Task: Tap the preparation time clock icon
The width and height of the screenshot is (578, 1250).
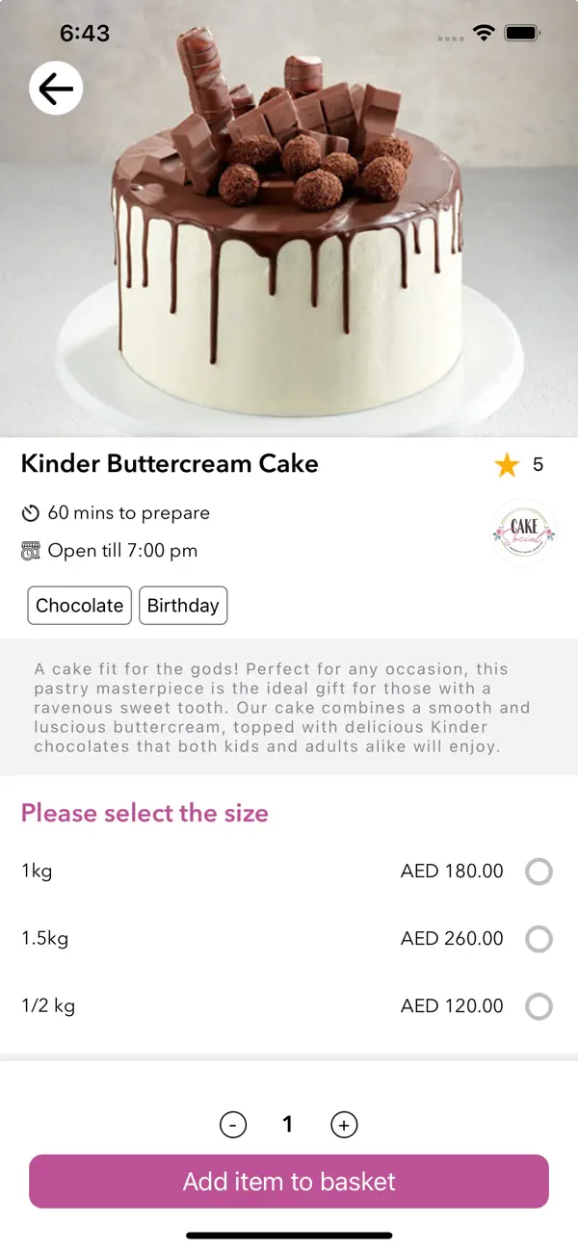Action: 31,513
